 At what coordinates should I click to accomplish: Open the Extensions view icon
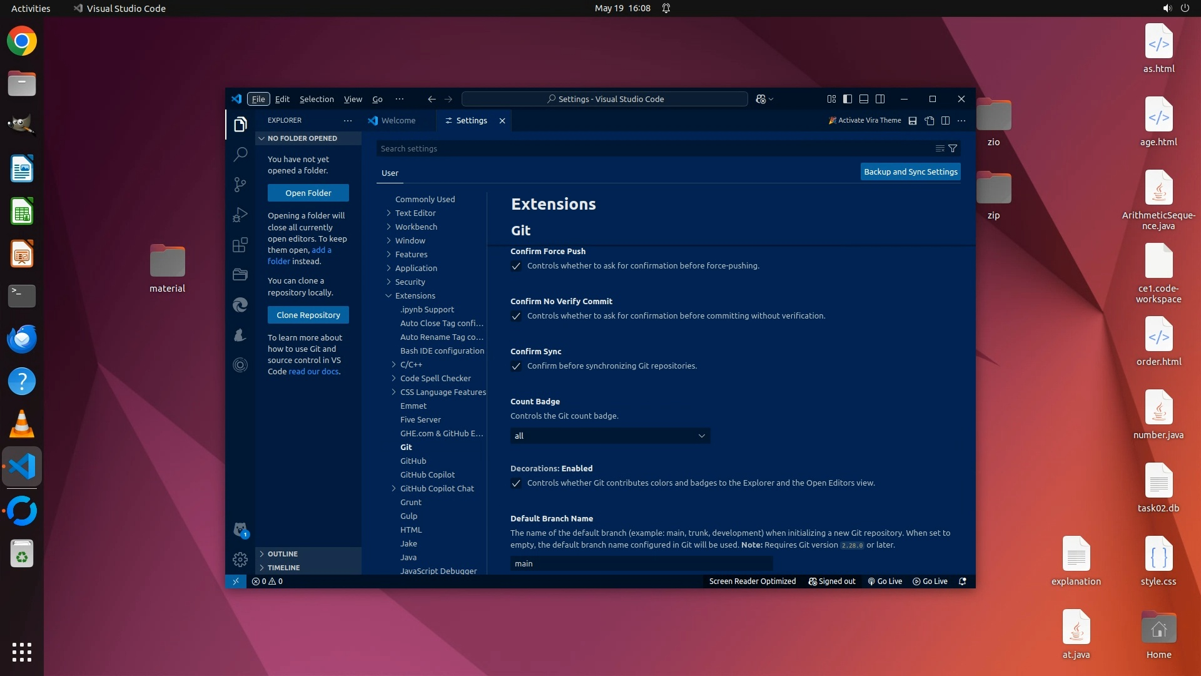click(x=240, y=245)
